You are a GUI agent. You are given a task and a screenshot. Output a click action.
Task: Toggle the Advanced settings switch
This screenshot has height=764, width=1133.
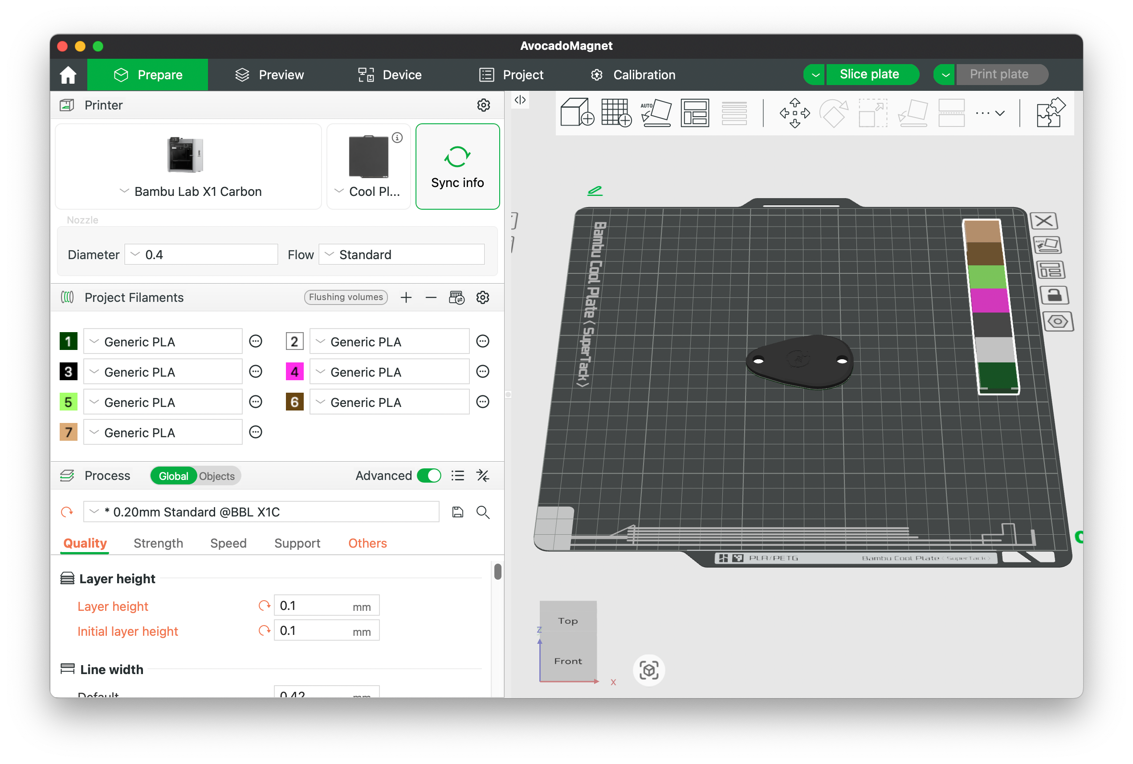click(429, 475)
